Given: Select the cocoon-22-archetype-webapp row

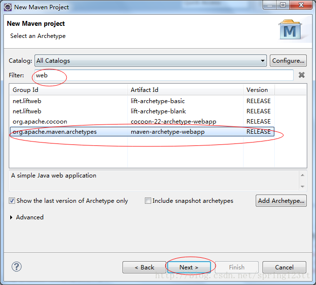Looking at the screenshot, I should pyautogui.click(x=142, y=122).
